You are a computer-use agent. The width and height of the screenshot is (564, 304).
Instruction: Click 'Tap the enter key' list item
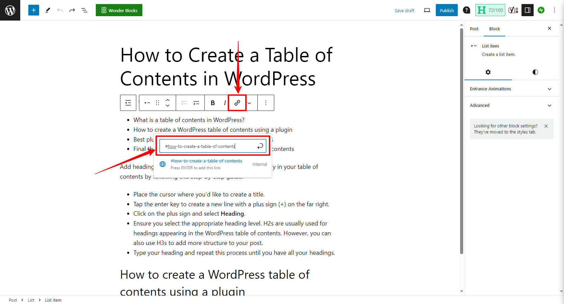231,204
